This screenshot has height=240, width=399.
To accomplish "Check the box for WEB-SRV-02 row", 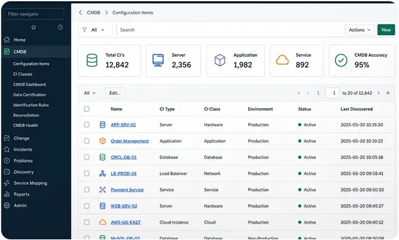I will 87,206.
